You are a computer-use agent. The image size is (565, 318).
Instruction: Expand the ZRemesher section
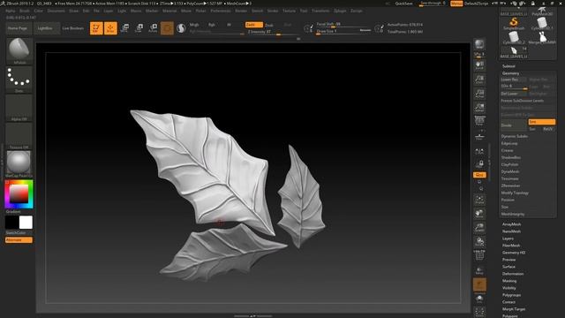tap(510, 185)
